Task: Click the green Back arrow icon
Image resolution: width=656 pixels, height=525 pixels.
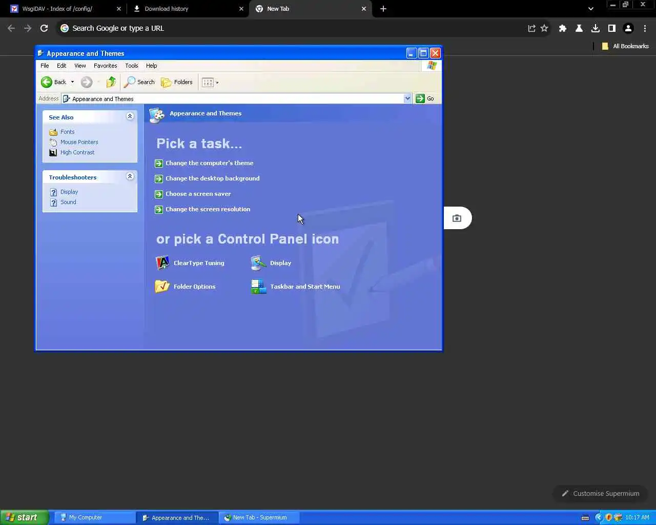Action: coord(47,82)
